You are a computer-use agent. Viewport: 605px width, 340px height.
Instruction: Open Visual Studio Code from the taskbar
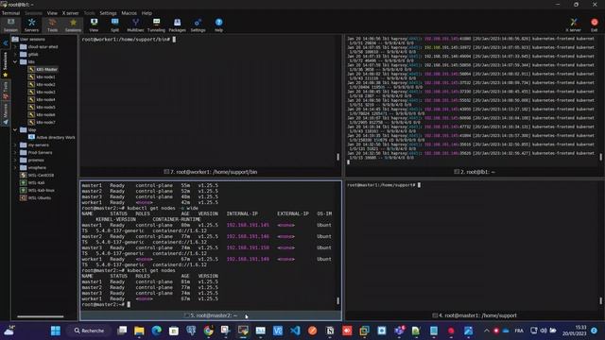pyautogui.click(x=295, y=331)
